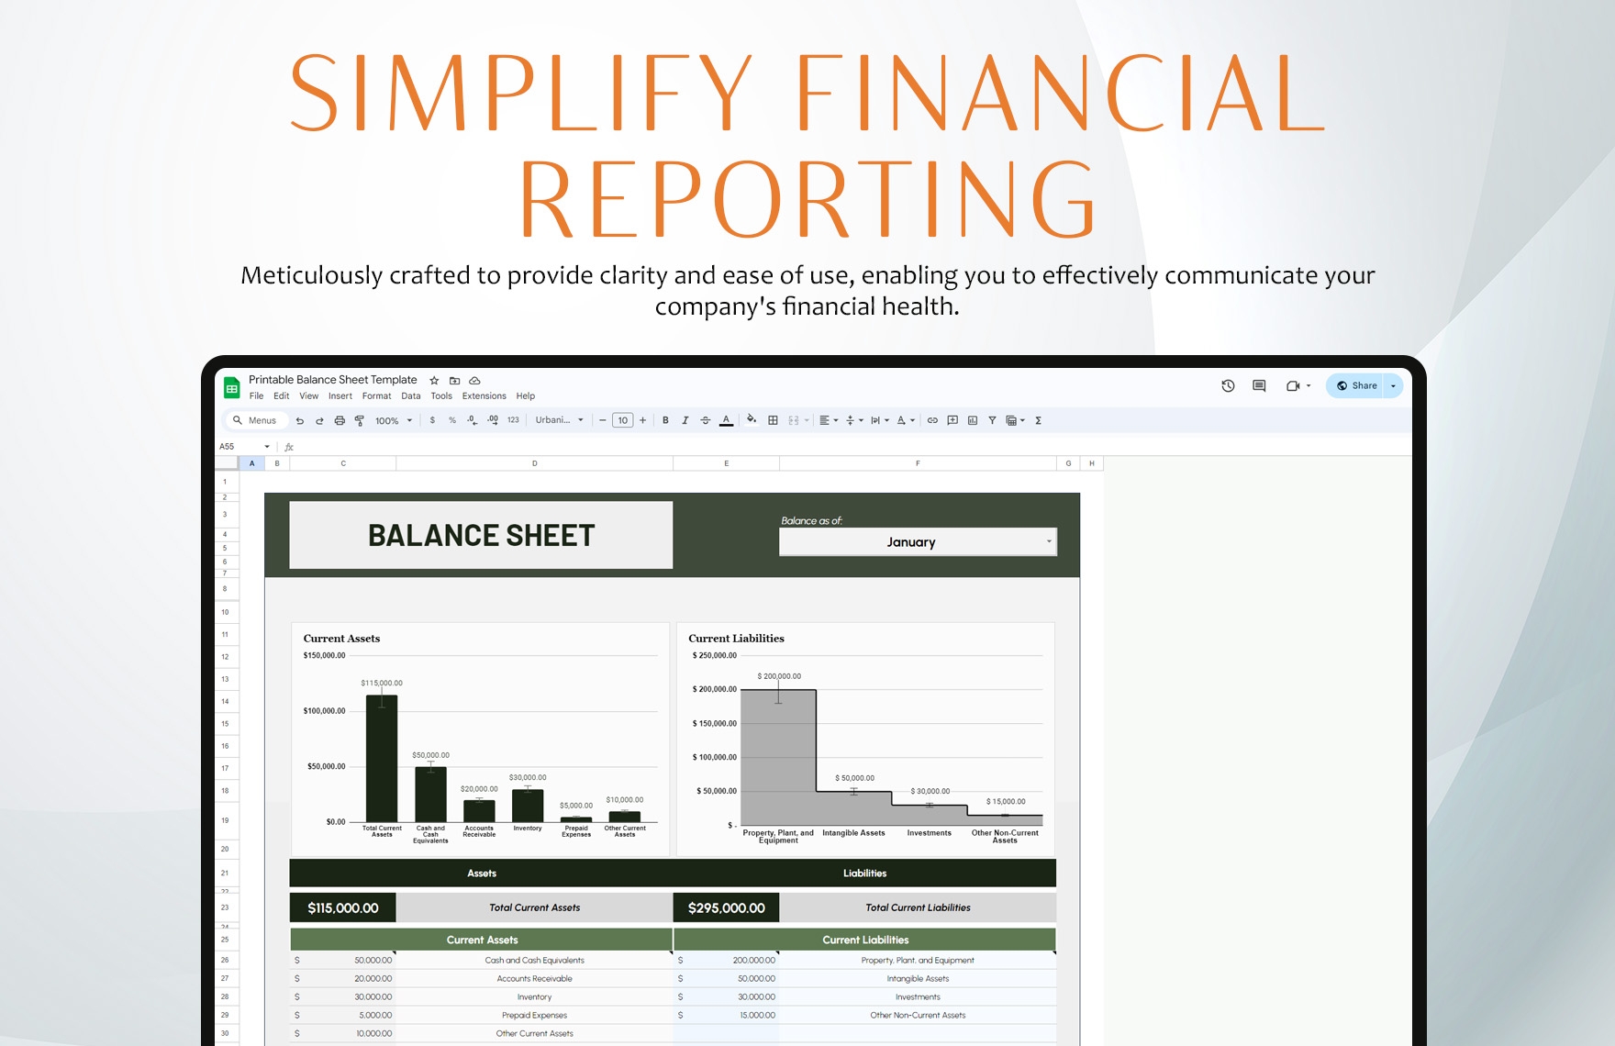The width and height of the screenshot is (1615, 1046).
Task: Select the Current Assets chart
Action: point(480,739)
